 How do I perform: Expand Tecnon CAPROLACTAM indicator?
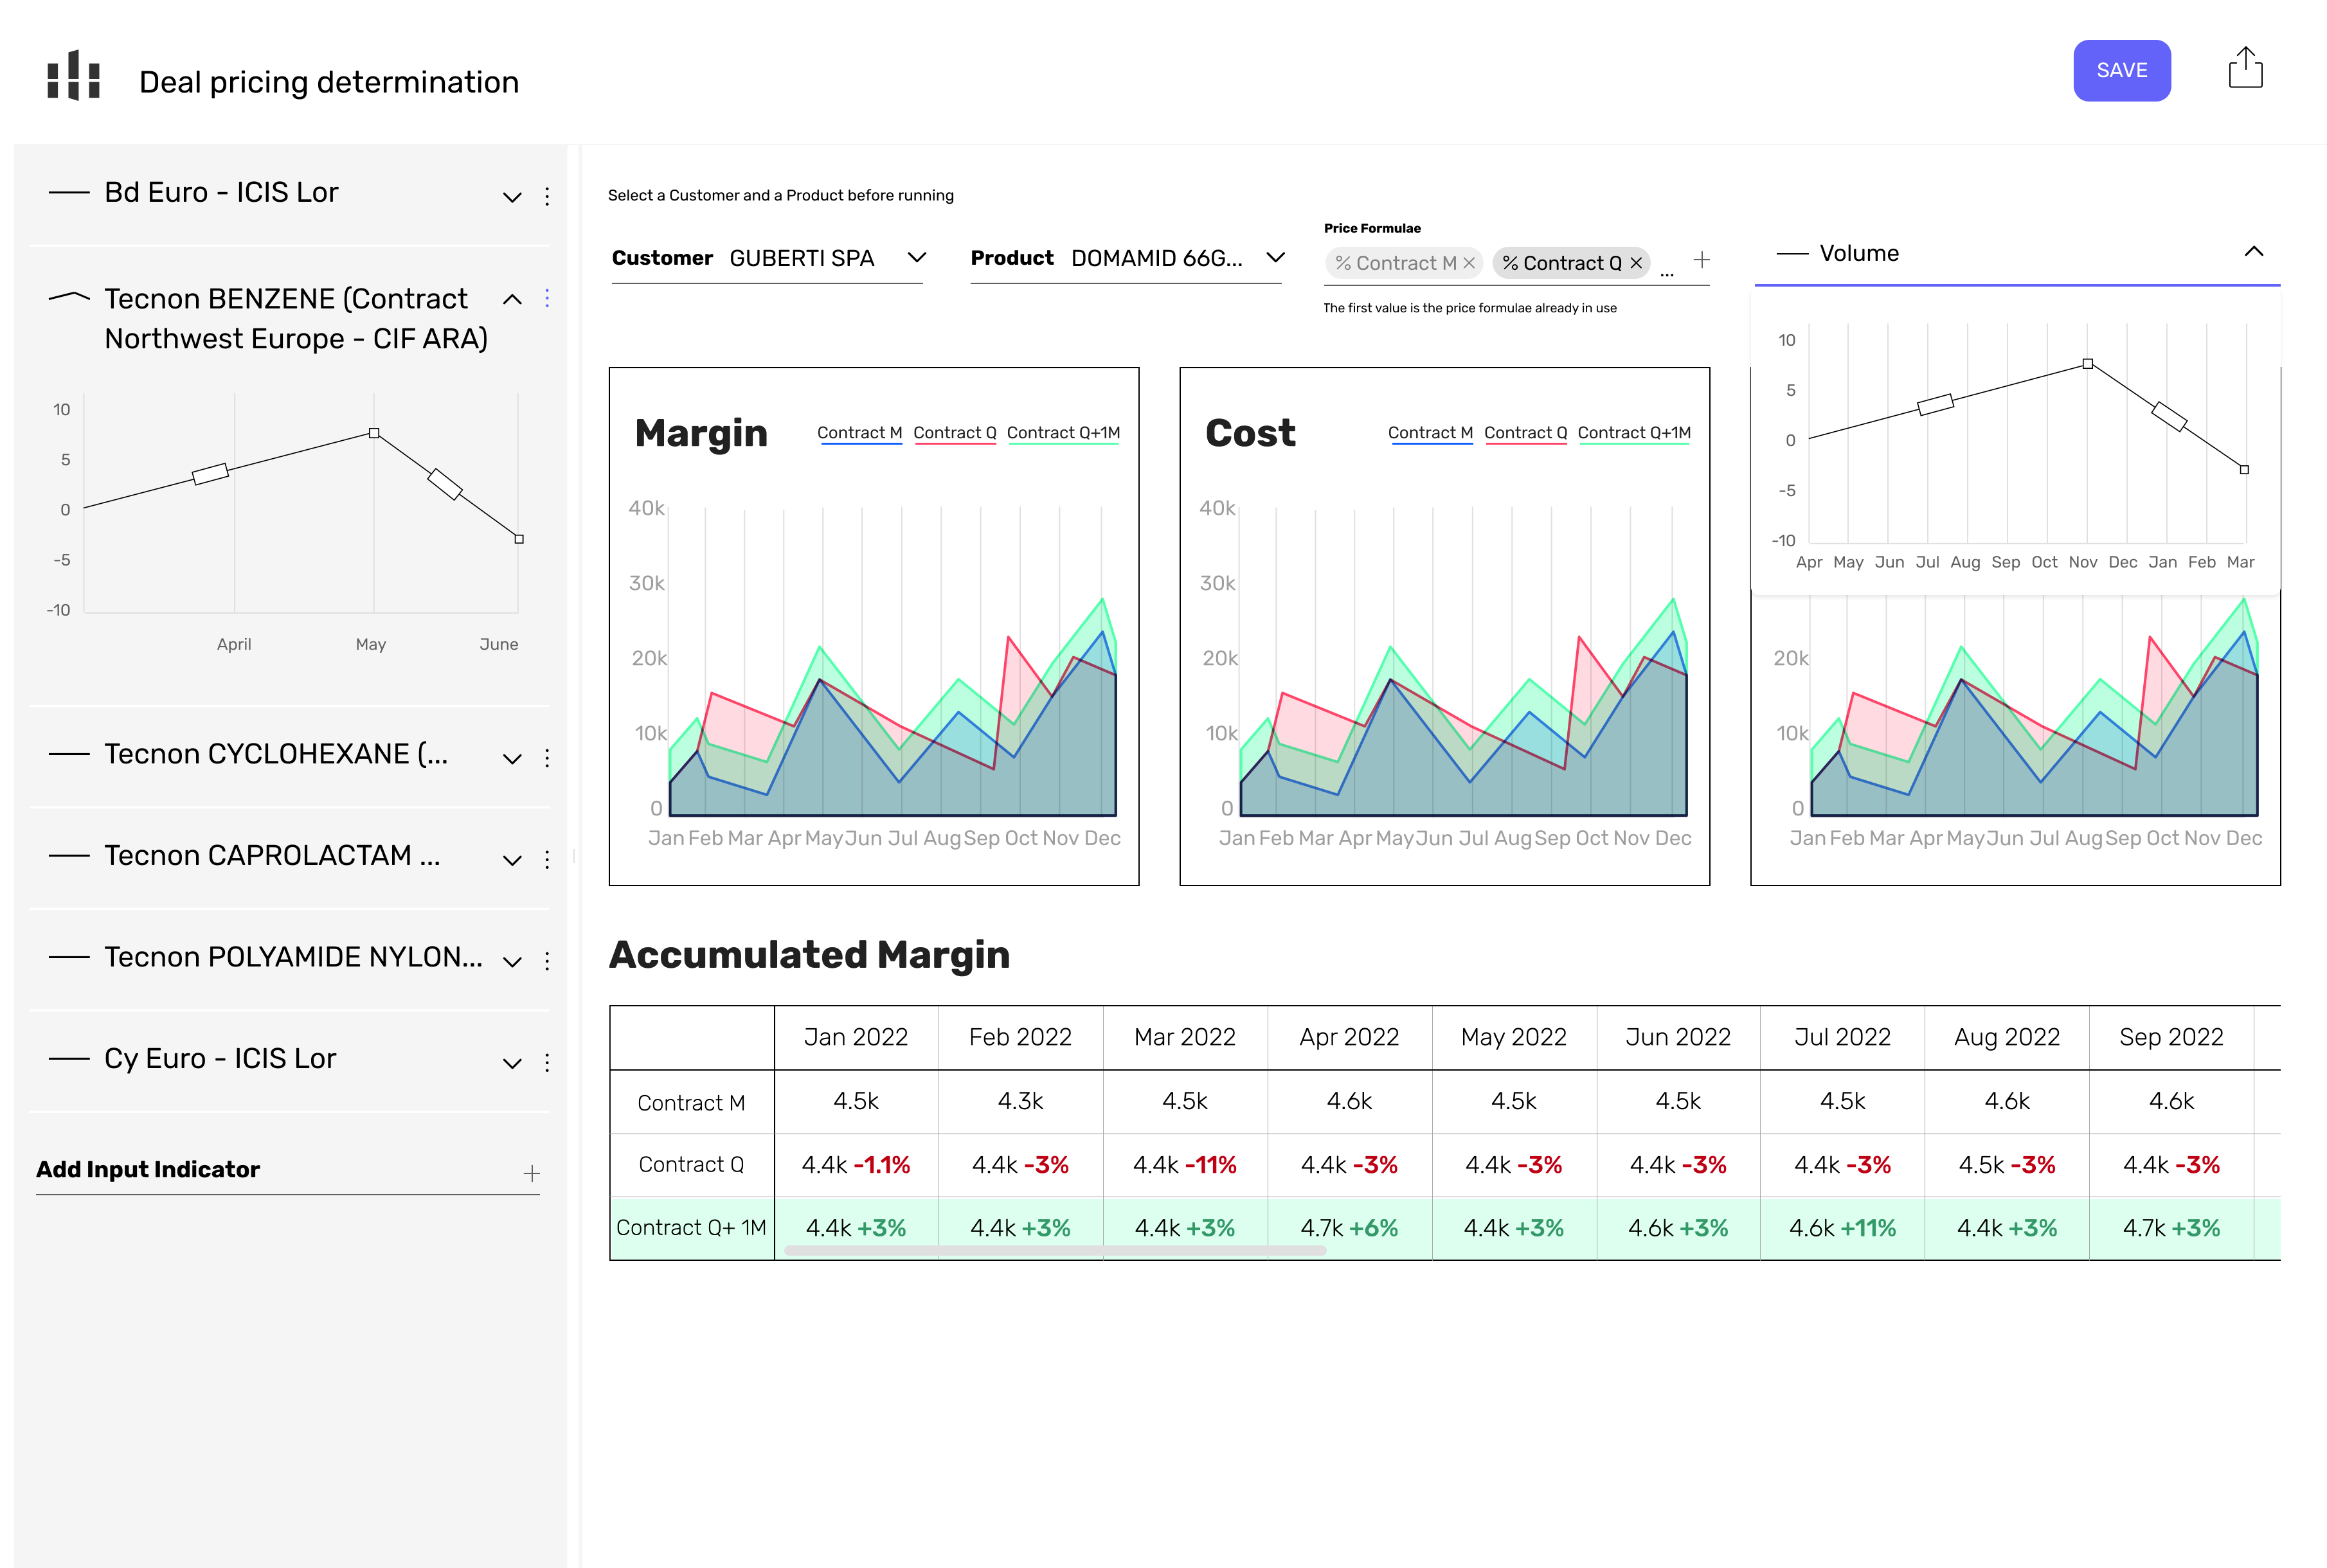point(512,861)
